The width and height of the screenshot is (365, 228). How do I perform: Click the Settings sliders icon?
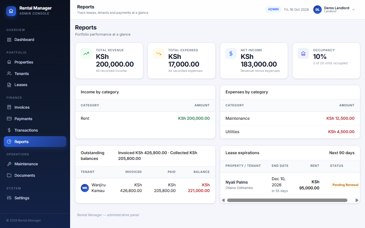pyautogui.click(x=9, y=198)
